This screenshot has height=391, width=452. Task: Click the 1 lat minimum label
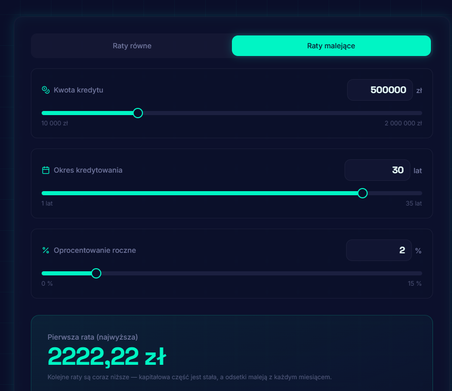coord(47,203)
